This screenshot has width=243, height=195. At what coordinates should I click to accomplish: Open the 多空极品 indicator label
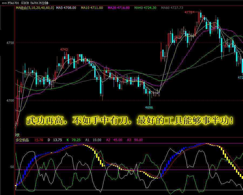pyautogui.click(x=22, y=140)
